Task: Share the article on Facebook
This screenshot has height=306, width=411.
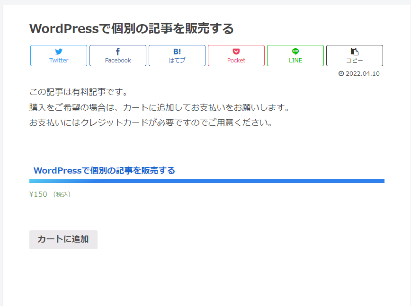Action: tap(118, 55)
